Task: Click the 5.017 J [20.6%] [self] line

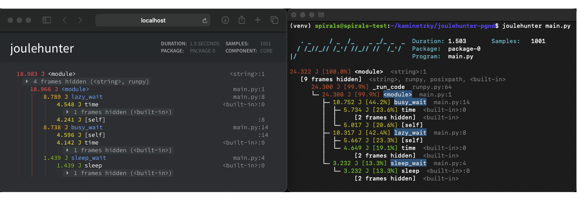Action: tap(383, 125)
